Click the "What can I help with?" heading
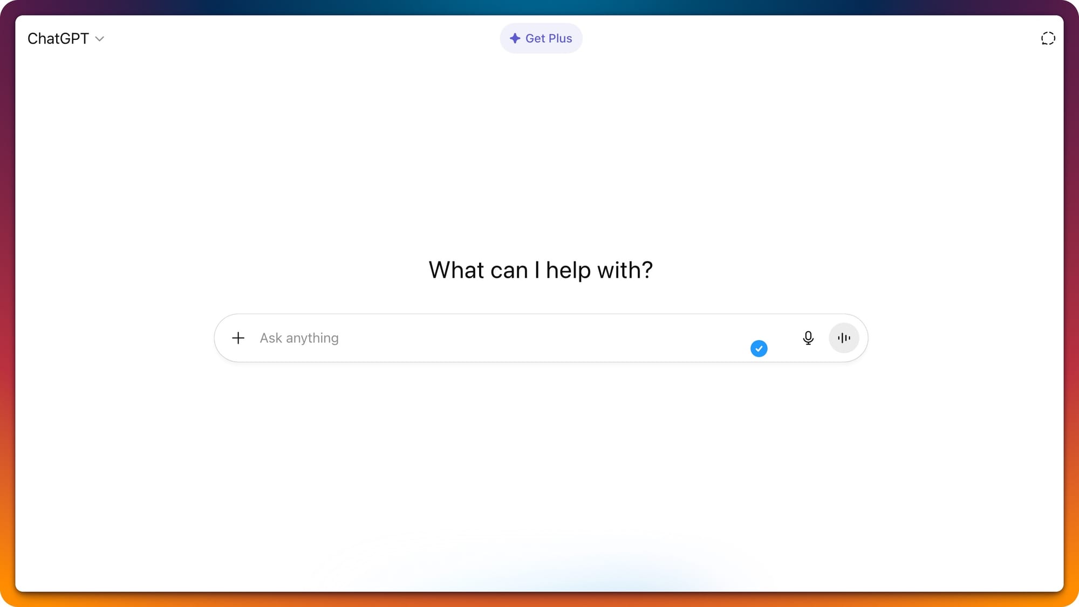Viewport: 1079px width, 607px height. [541, 270]
